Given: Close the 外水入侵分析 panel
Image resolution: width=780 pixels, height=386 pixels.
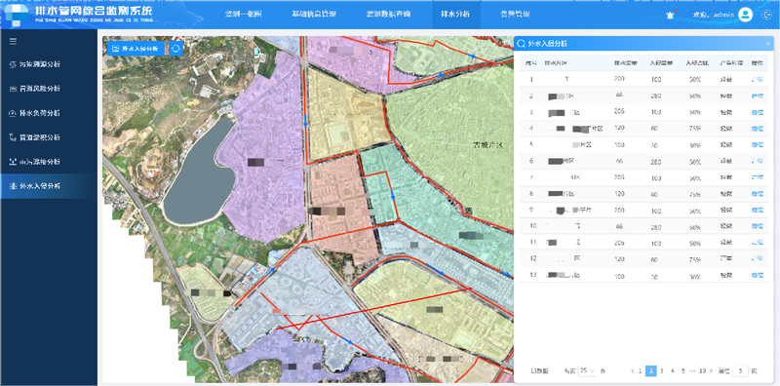Looking at the screenshot, I should (x=768, y=44).
